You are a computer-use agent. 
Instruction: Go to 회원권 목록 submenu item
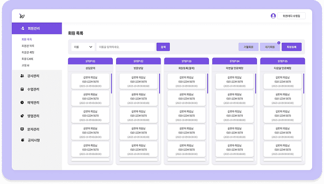[x=28, y=46]
